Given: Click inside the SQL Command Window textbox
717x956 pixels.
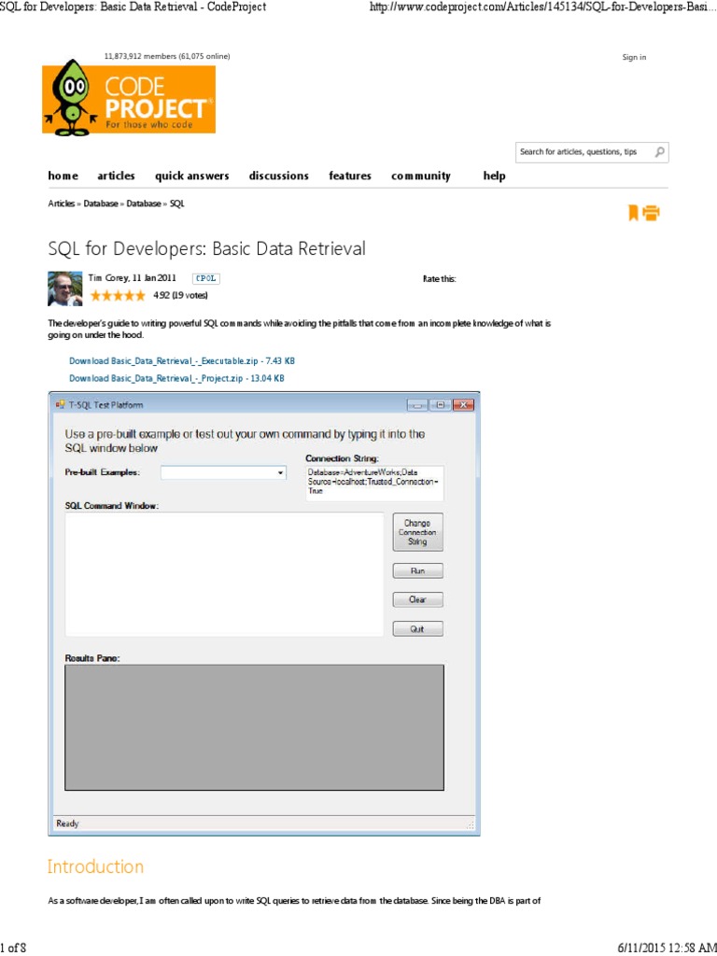Looking at the screenshot, I should (224, 573).
